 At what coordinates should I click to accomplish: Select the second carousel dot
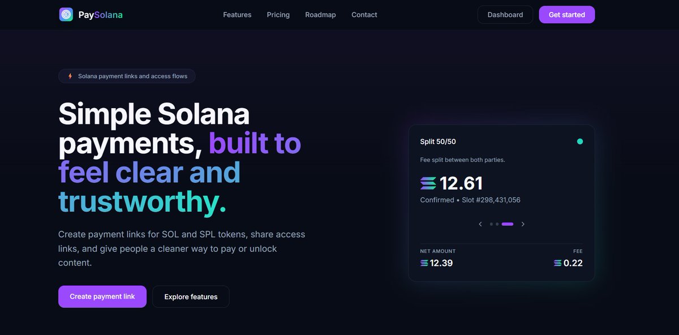pos(497,224)
